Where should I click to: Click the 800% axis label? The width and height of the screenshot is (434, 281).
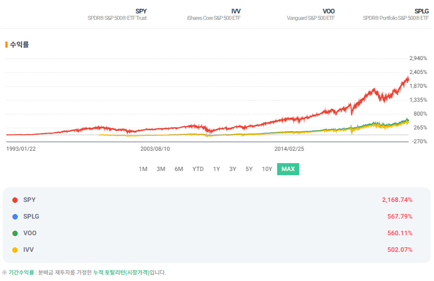coord(420,114)
